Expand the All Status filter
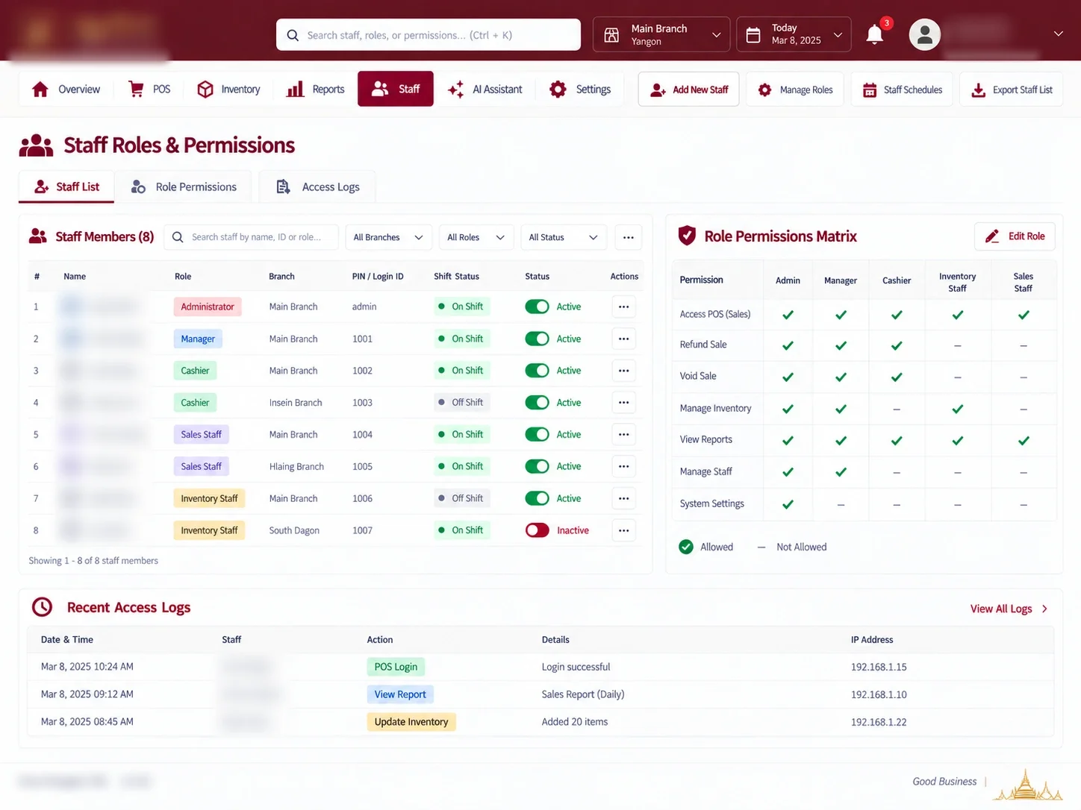 (564, 237)
